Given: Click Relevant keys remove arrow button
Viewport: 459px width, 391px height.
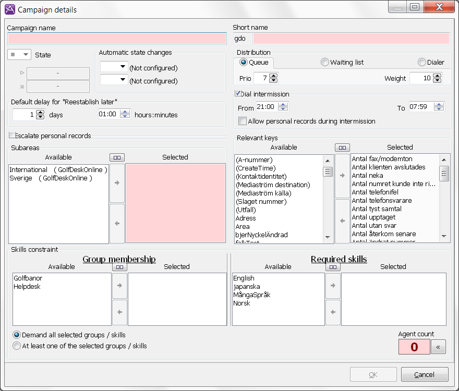Looking at the screenshot, I should (342, 221).
